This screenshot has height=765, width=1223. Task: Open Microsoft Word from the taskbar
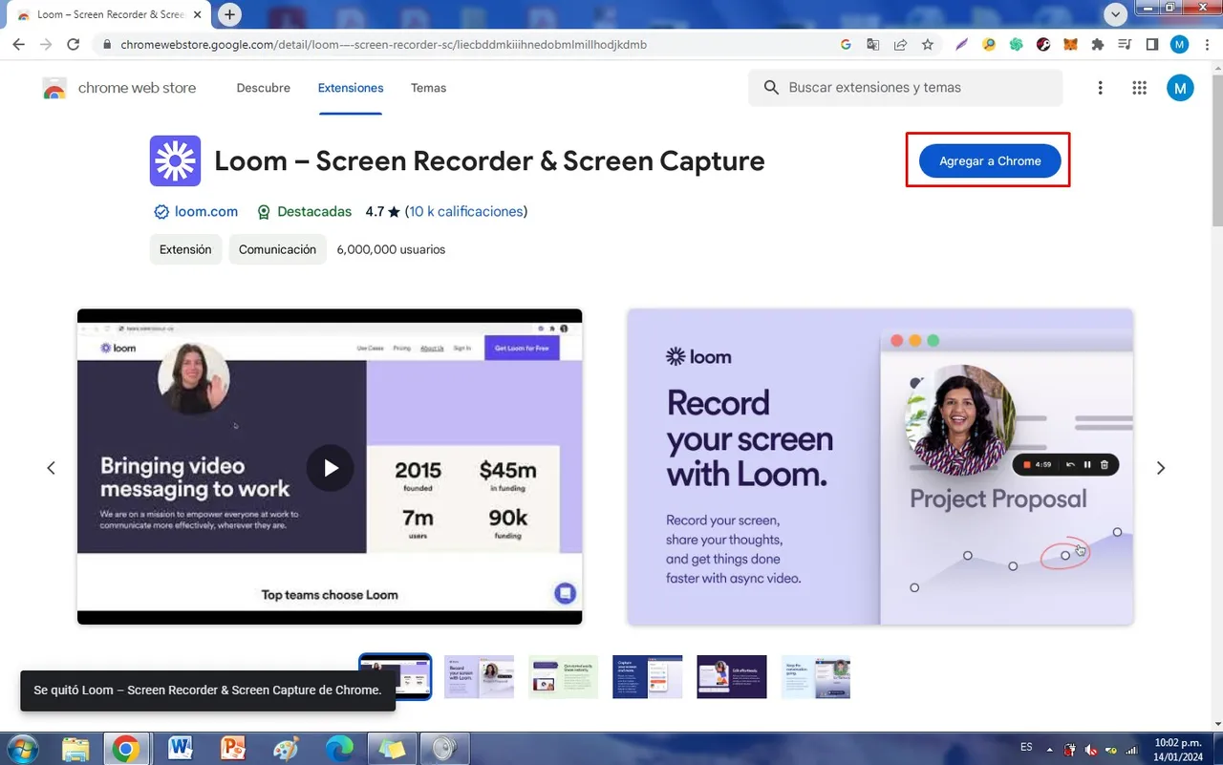(x=181, y=749)
